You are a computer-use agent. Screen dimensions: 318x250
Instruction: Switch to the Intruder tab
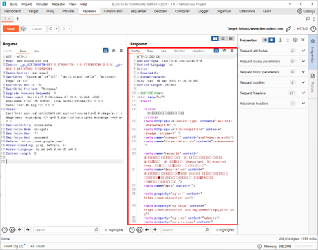coord(69,11)
